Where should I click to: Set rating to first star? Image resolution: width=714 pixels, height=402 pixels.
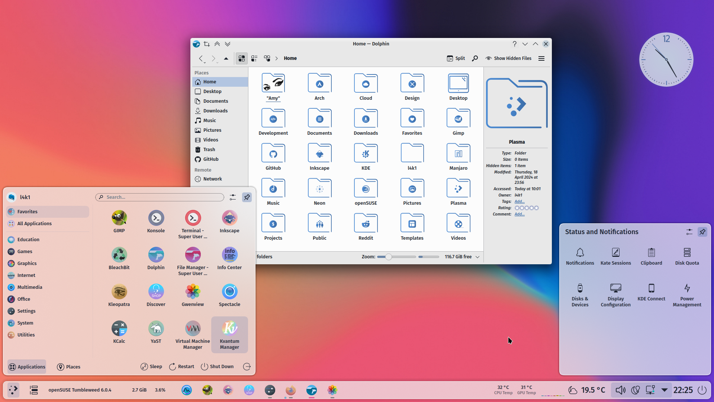(517, 208)
